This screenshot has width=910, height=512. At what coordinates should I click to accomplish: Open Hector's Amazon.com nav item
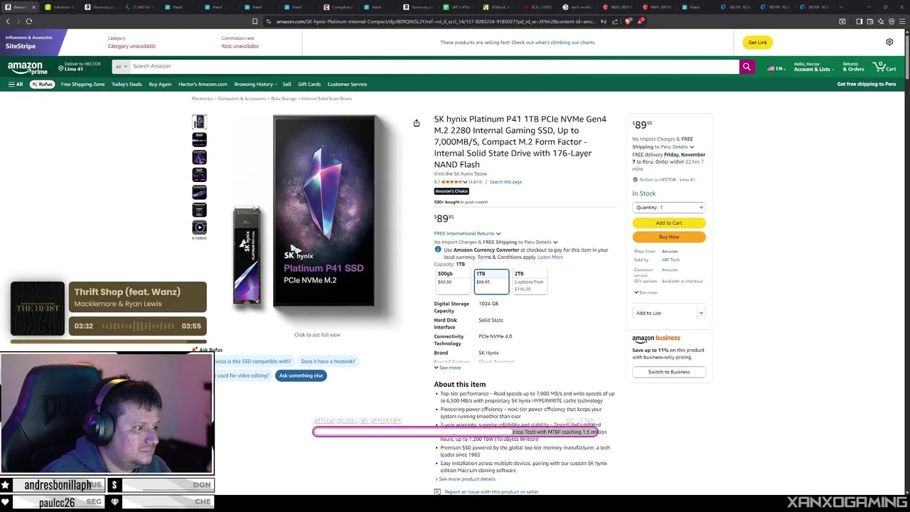(x=203, y=84)
